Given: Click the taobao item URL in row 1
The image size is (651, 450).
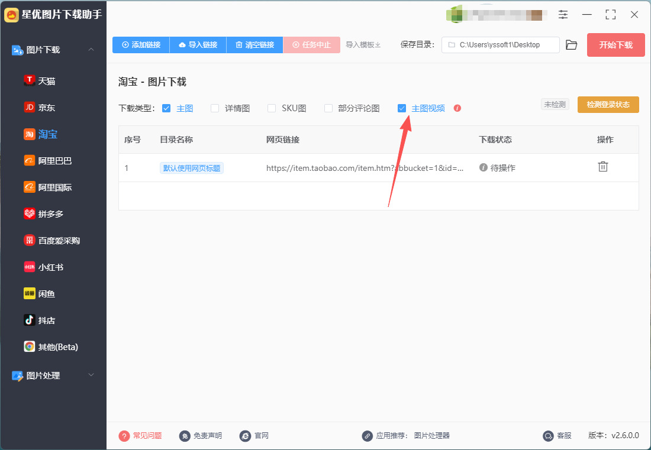Looking at the screenshot, I should [x=365, y=168].
